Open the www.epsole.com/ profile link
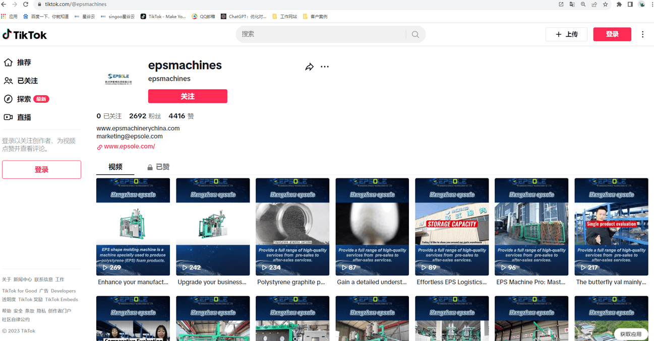The height and width of the screenshot is (341, 654). point(129,147)
